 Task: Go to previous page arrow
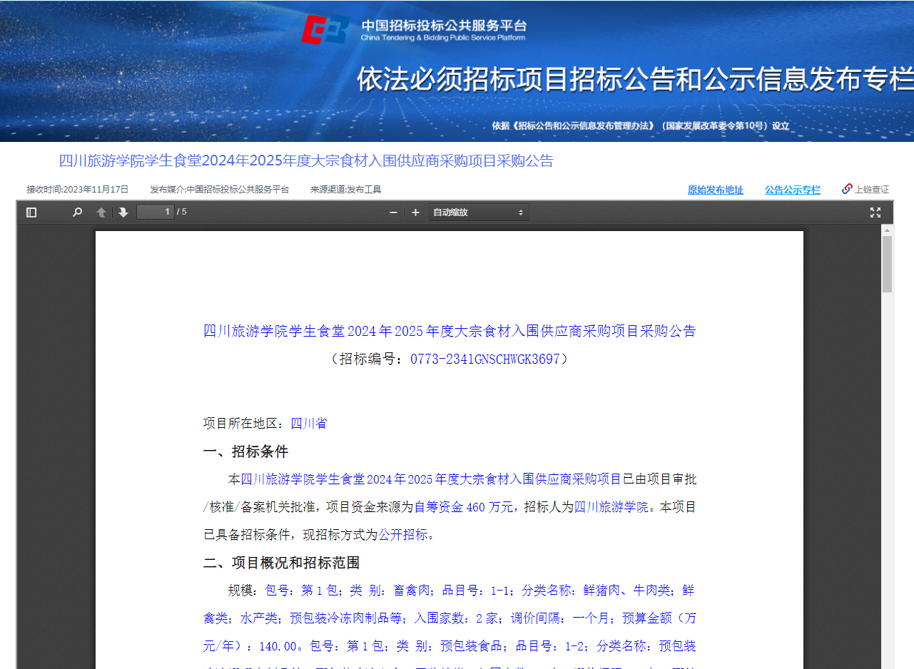[x=101, y=213]
